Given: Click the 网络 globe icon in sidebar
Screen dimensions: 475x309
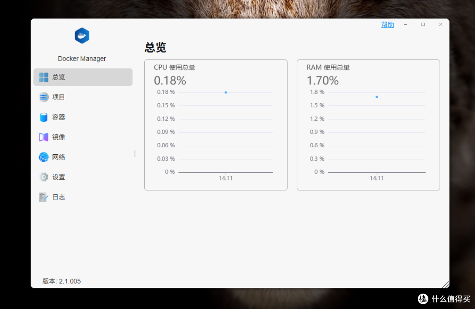Looking at the screenshot, I should [x=44, y=157].
